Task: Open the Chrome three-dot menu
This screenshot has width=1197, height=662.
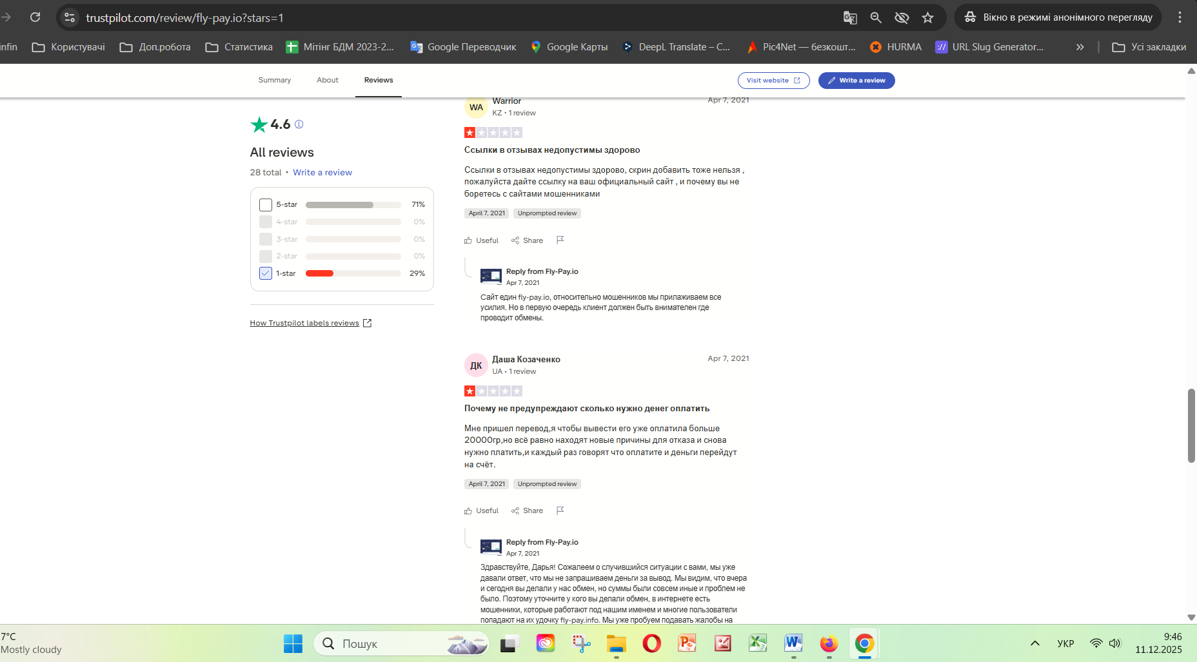Action: click(1180, 17)
